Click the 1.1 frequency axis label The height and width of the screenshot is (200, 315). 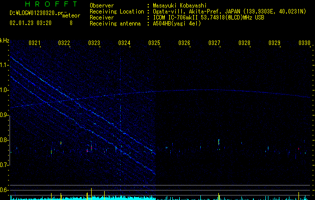click(x=4, y=65)
